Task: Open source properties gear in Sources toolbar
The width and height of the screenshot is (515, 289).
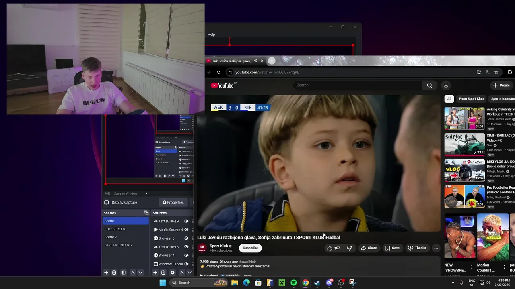Action: 173,273
